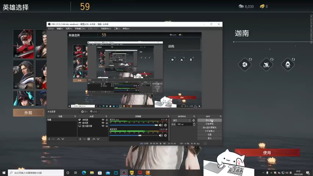Open the scene transition type dropdown

pos(181,120)
